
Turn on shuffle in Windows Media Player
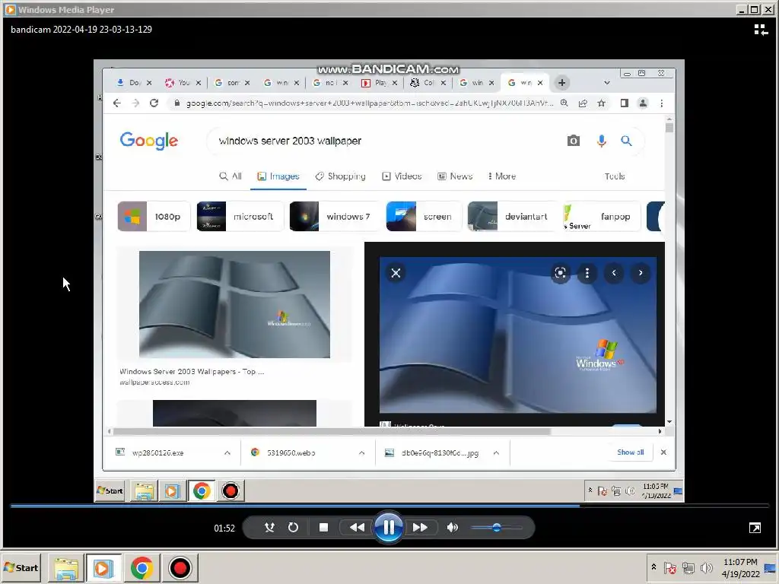point(269,528)
